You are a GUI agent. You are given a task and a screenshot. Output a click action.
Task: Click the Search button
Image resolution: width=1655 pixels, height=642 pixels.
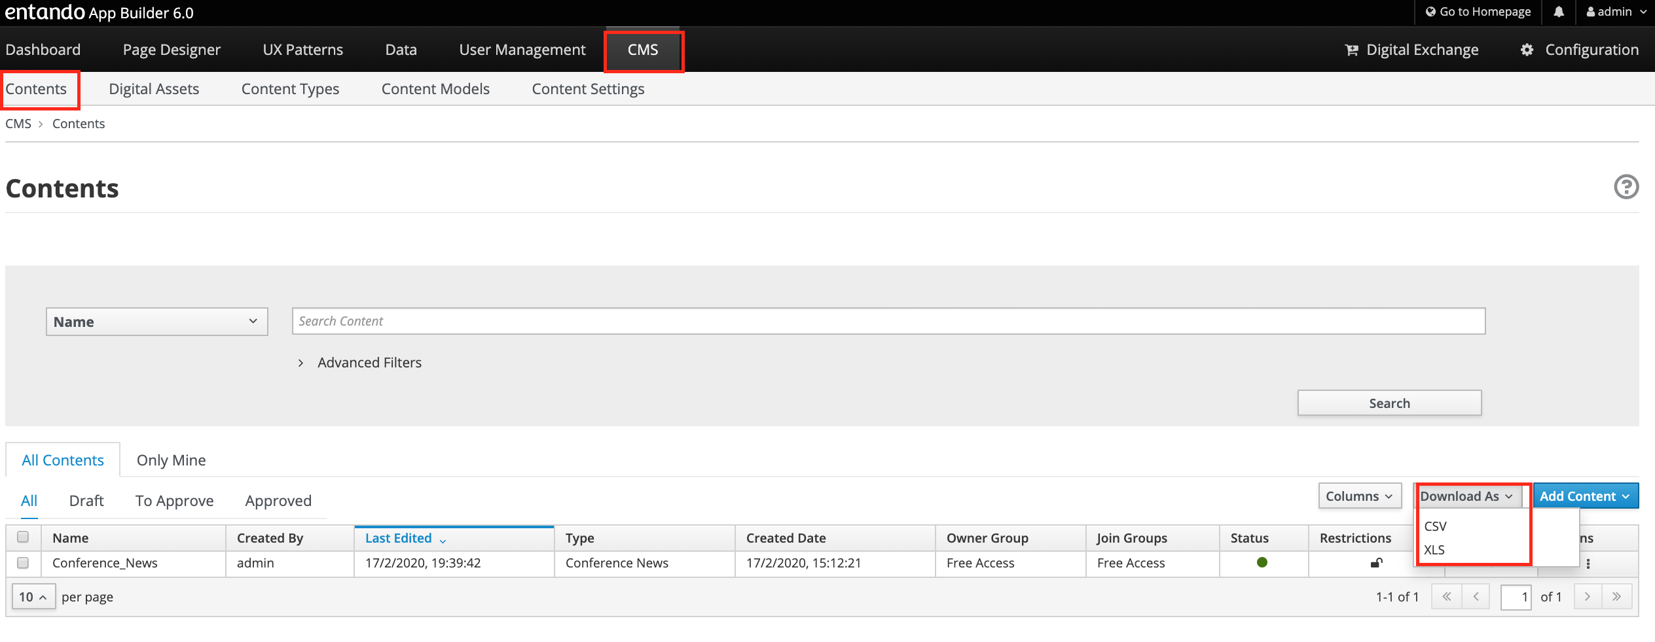1389,403
